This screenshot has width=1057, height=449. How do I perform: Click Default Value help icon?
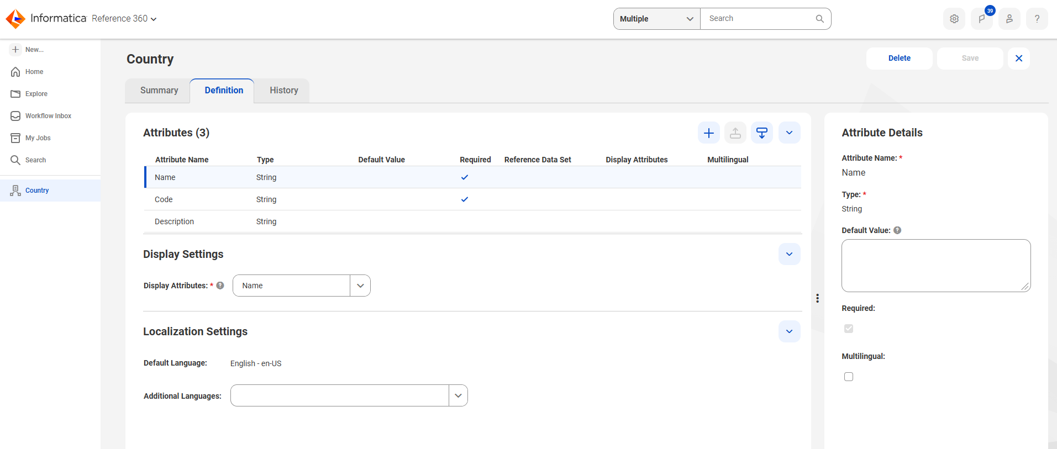tap(897, 230)
